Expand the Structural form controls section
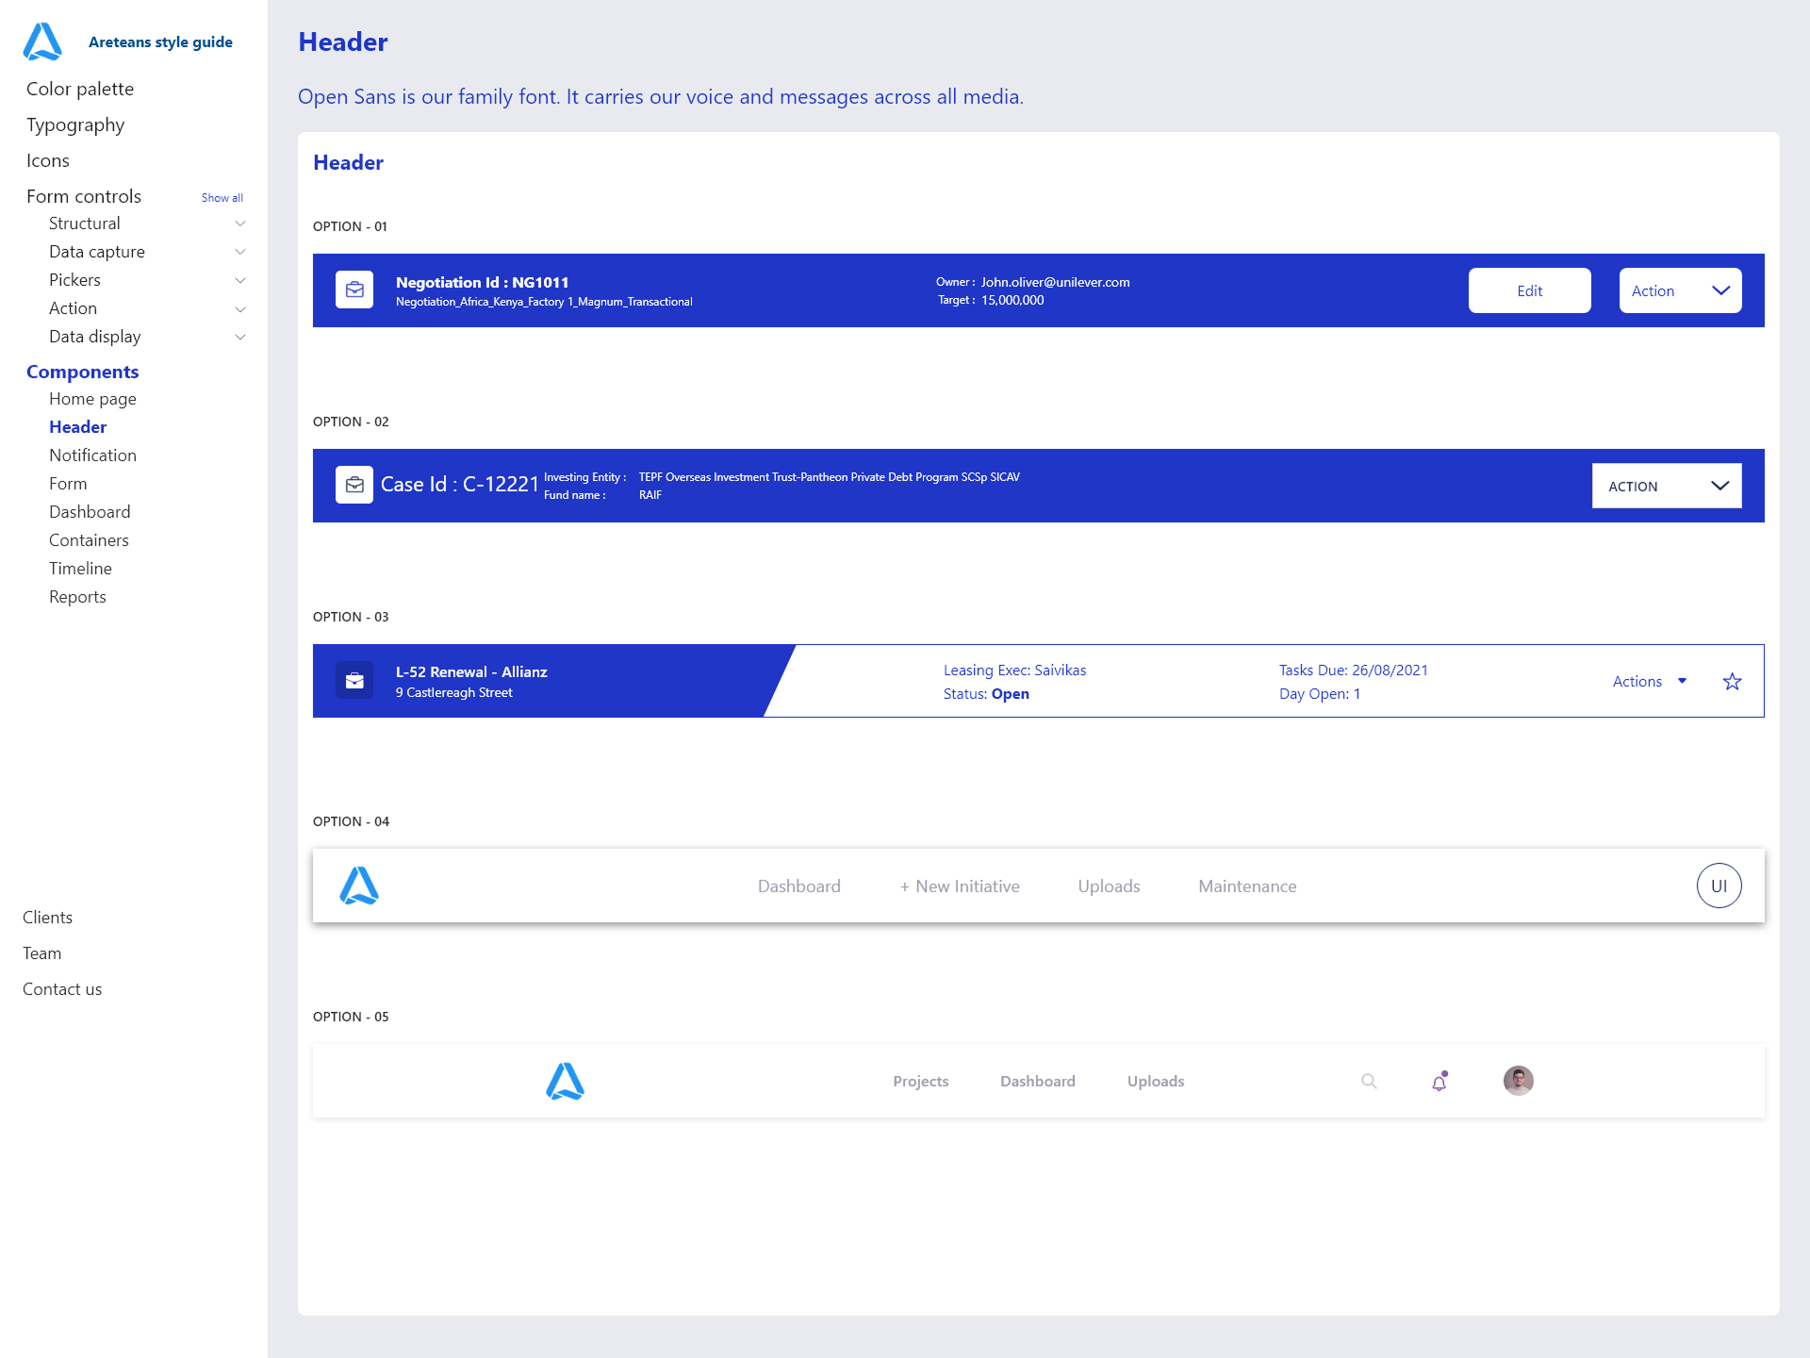Screen dimensions: 1810x1358 (240, 224)
